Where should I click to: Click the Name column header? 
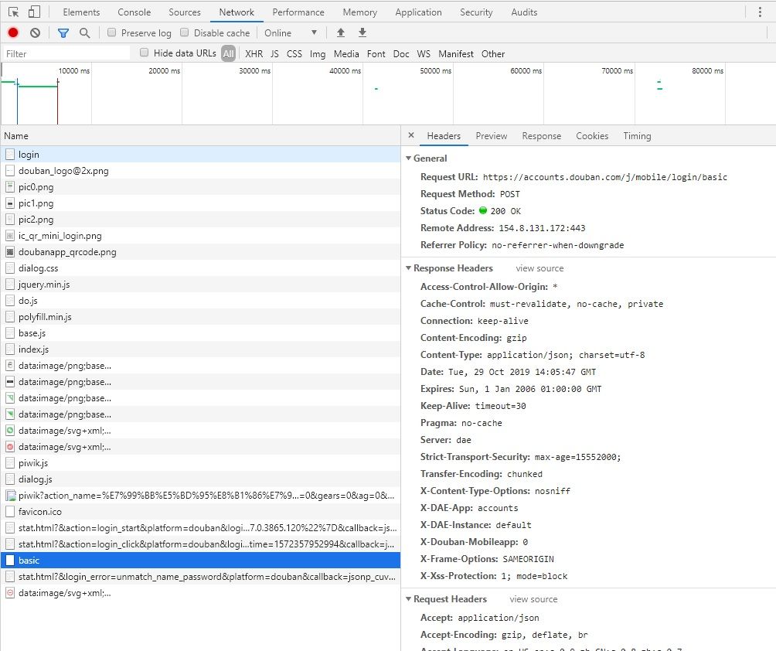[200, 135]
